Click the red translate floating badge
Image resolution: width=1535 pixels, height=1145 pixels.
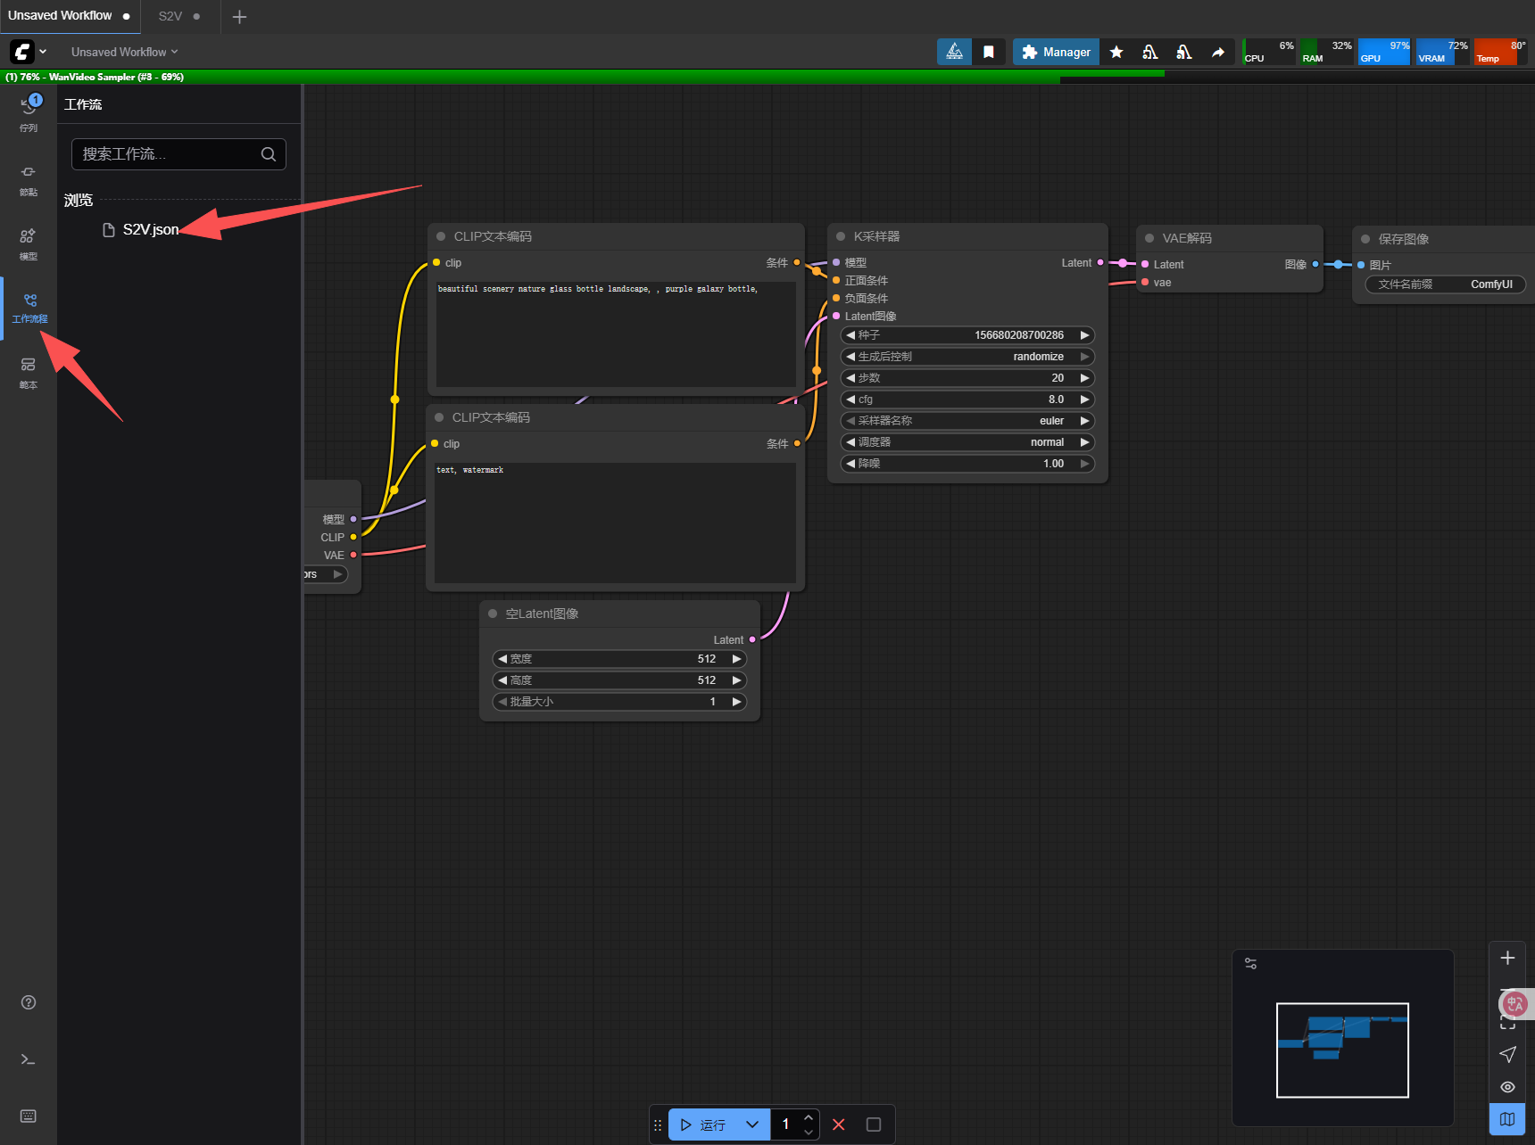click(1514, 1004)
